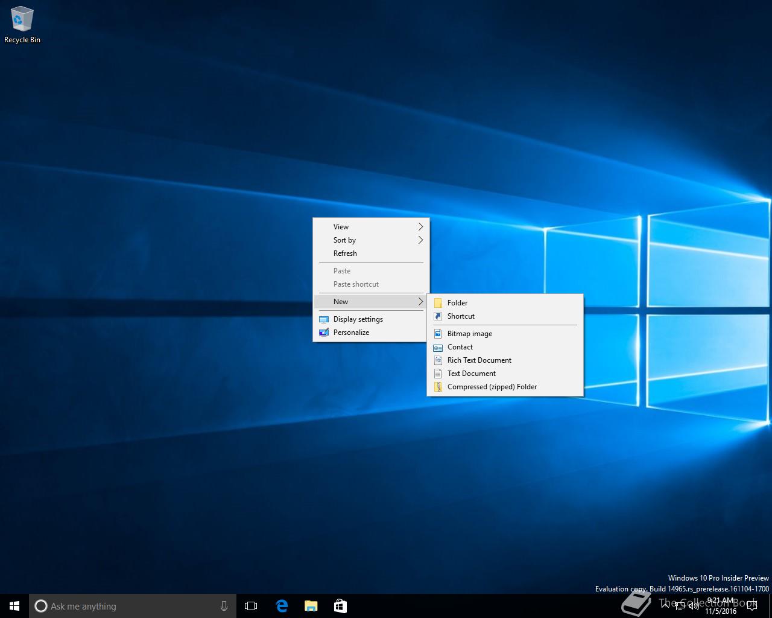
Task: Click the Ask me anything search box
Action: [x=133, y=606]
